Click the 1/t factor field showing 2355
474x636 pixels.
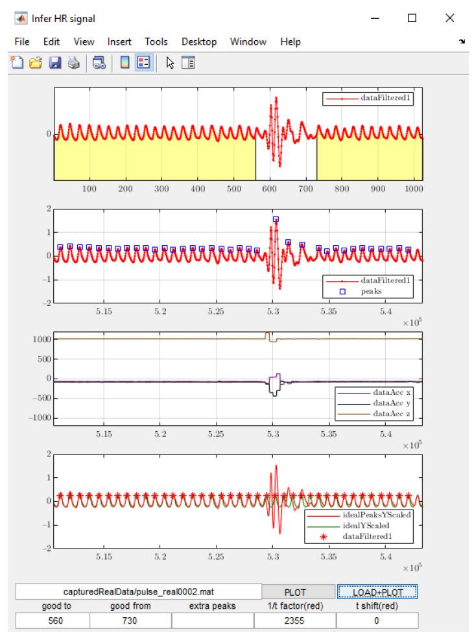[x=295, y=620]
